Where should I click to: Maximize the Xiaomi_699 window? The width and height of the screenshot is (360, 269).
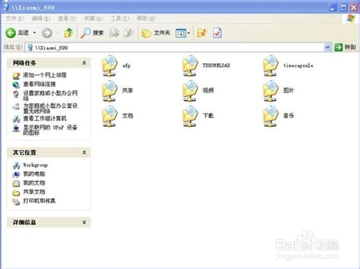[x=343, y=8]
